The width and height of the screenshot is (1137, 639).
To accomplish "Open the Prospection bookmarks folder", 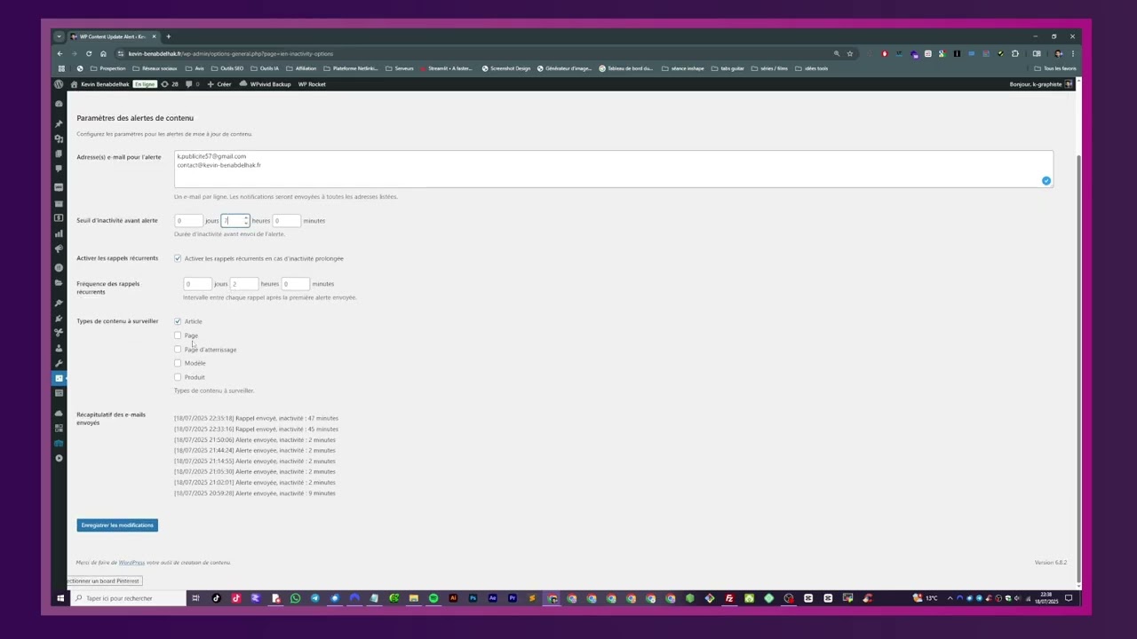I will tap(108, 68).
